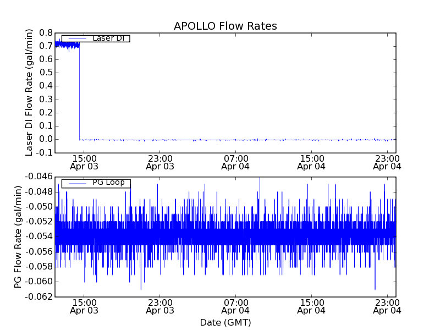The image size is (440, 330).
Task: Click the '15:00 Apr 03' label under the top plot
Action: click(x=84, y=162)
